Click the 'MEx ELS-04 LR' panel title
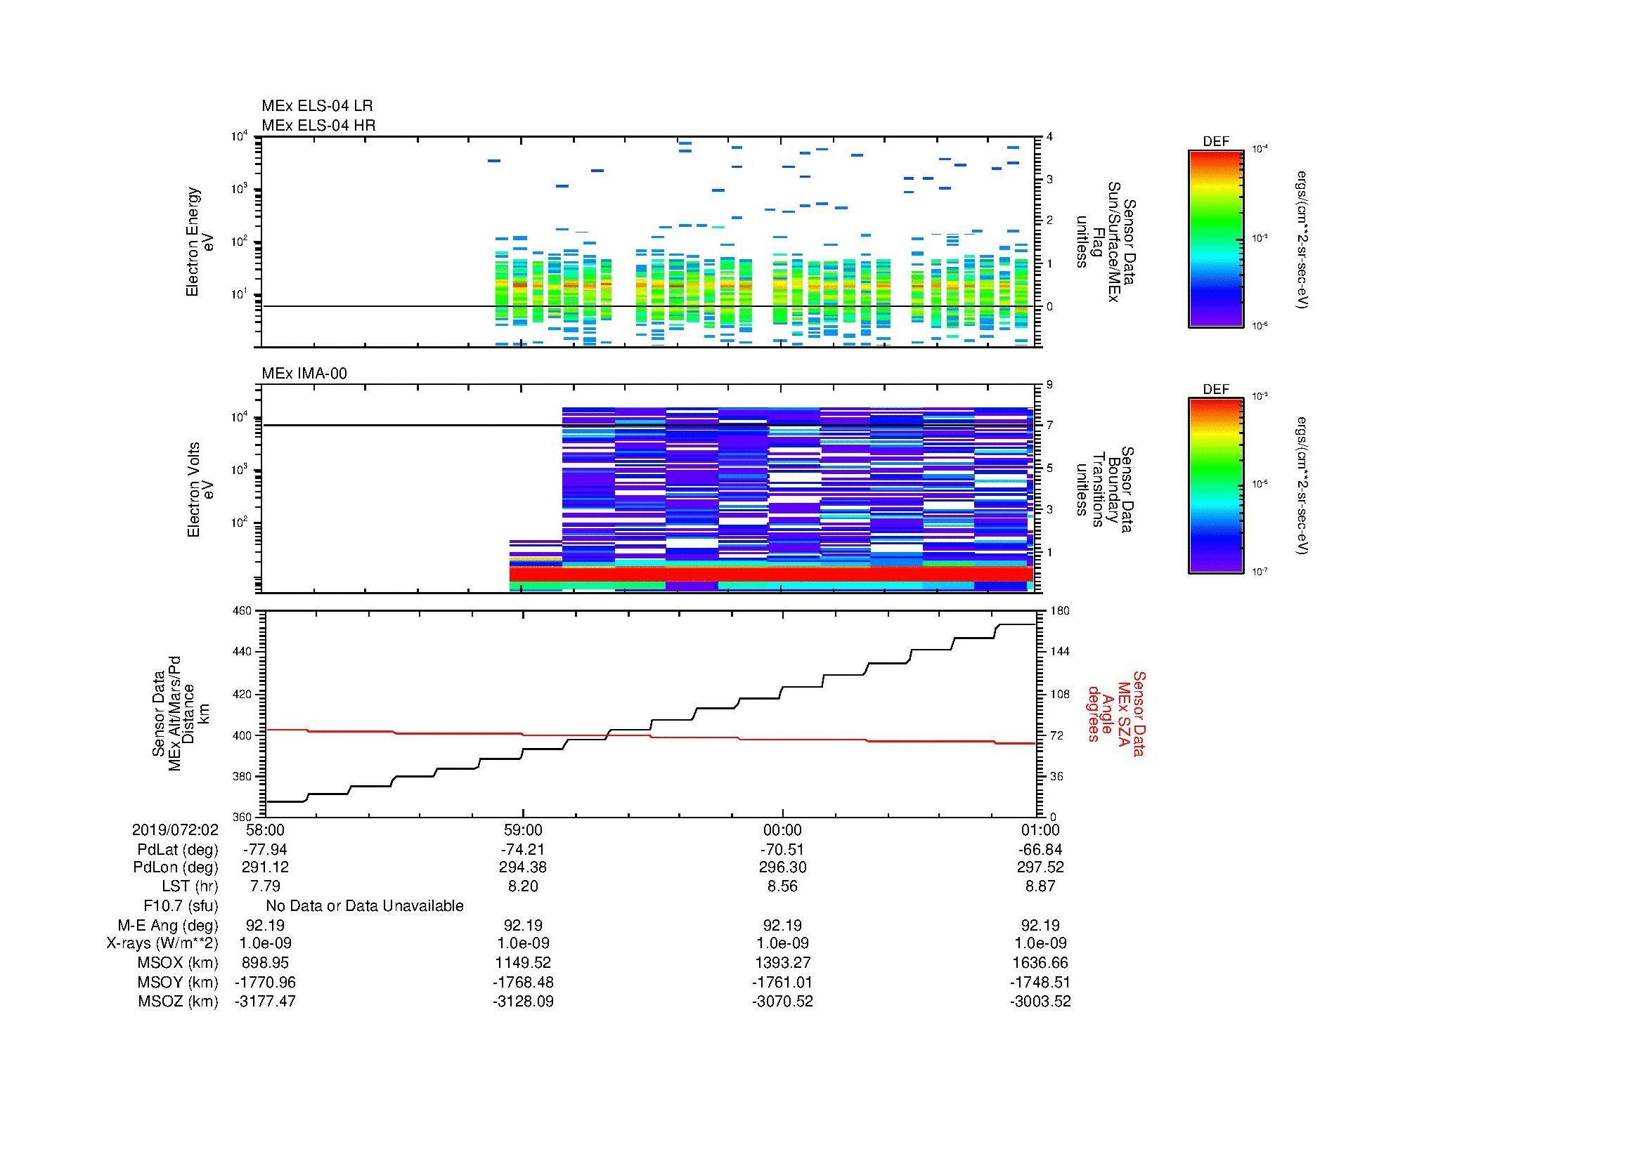 click(317, 106)
